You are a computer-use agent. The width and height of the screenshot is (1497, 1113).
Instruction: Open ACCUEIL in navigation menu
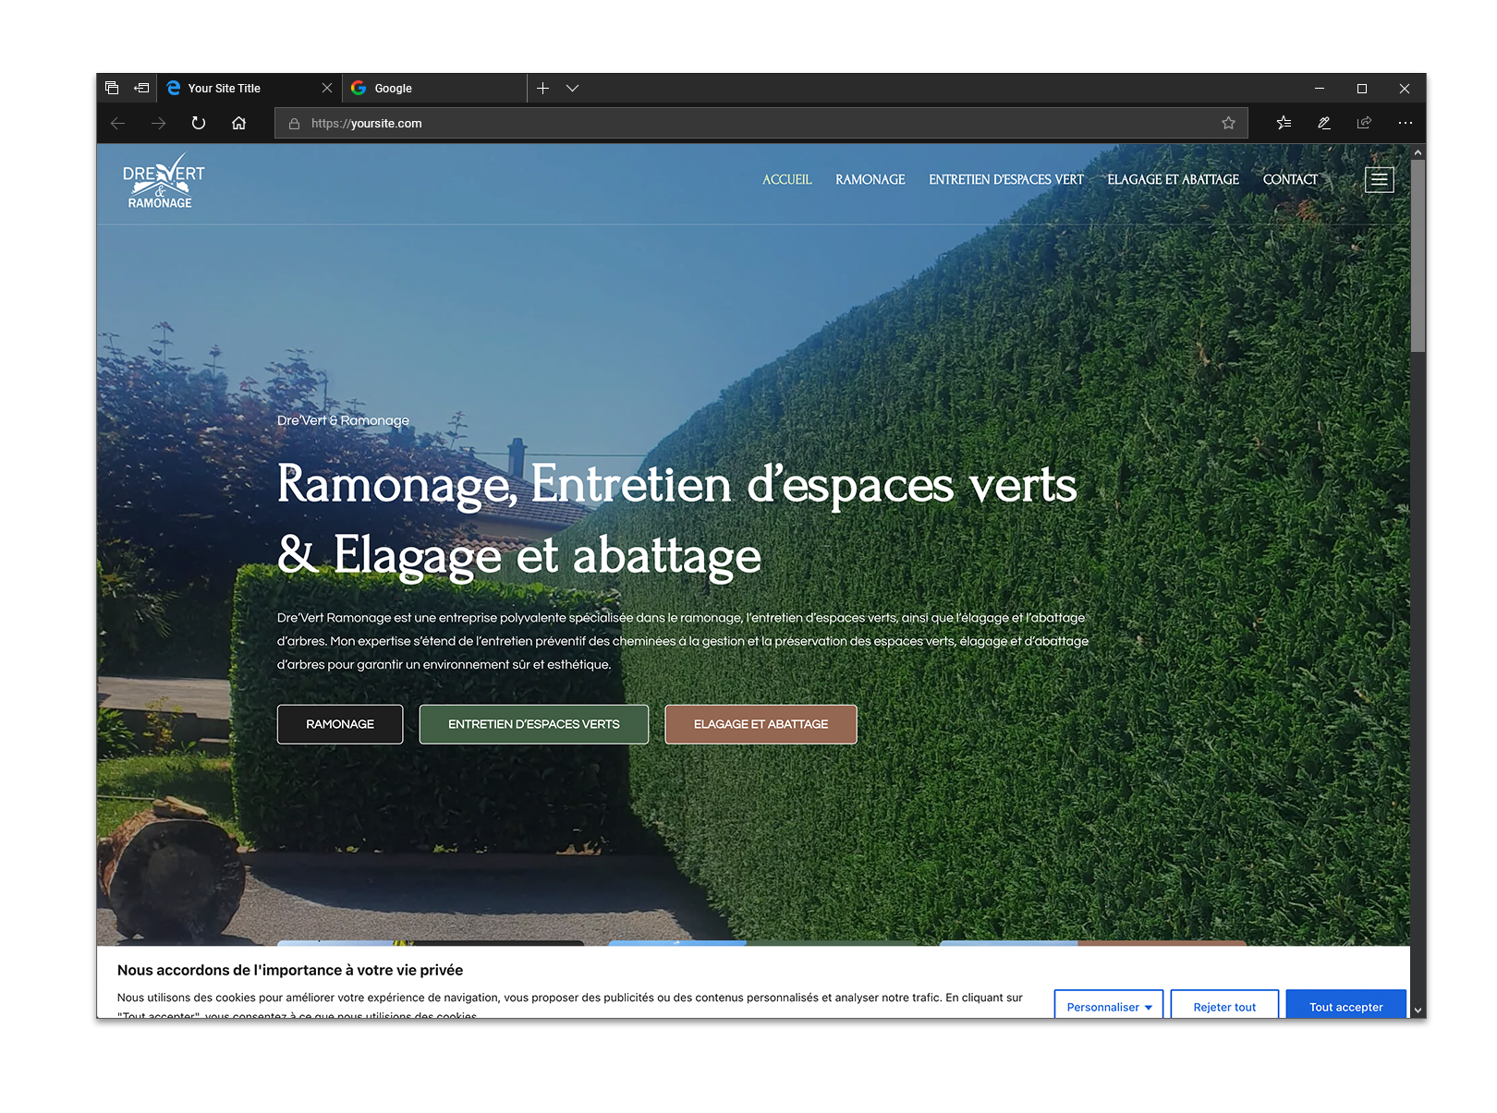787,179
